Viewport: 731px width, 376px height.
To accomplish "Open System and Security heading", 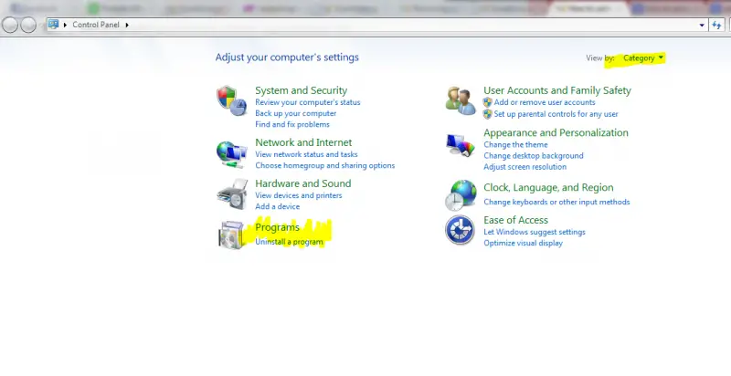I will point(302,90).
